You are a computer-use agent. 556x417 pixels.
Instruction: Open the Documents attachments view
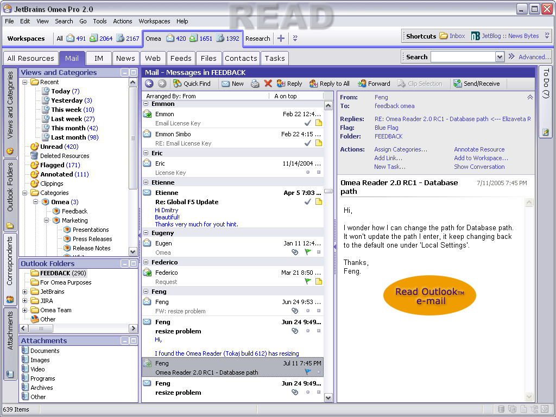pyautogui.click(x=40, y=351)
